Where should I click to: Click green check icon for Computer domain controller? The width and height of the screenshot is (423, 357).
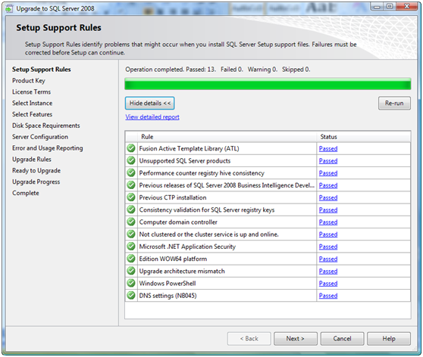pyautogui.click(x=131, y=222)
